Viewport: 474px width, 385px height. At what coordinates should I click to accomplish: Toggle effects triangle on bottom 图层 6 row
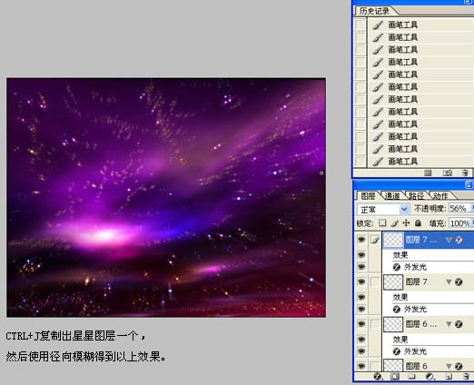[x=449, y=366]
